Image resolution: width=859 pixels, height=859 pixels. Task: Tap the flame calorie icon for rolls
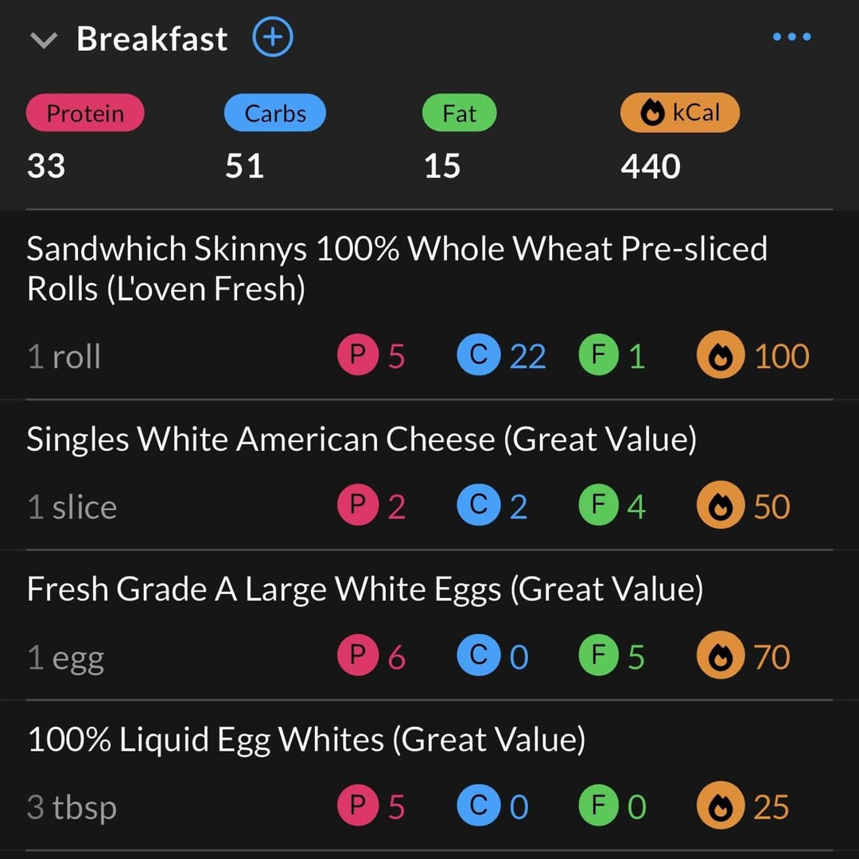click(x=720, y=356)
